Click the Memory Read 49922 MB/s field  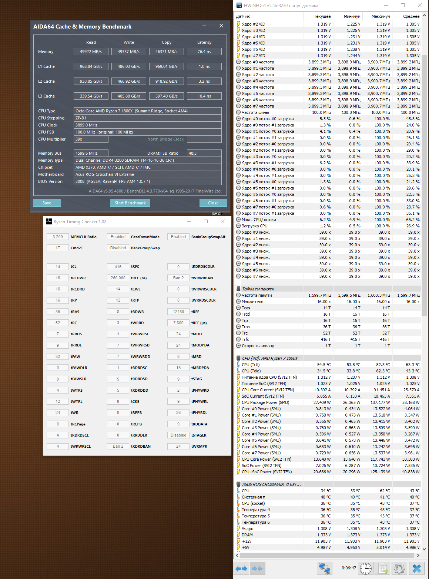91,52
